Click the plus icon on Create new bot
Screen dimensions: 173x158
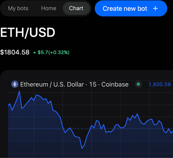[155, 8]
